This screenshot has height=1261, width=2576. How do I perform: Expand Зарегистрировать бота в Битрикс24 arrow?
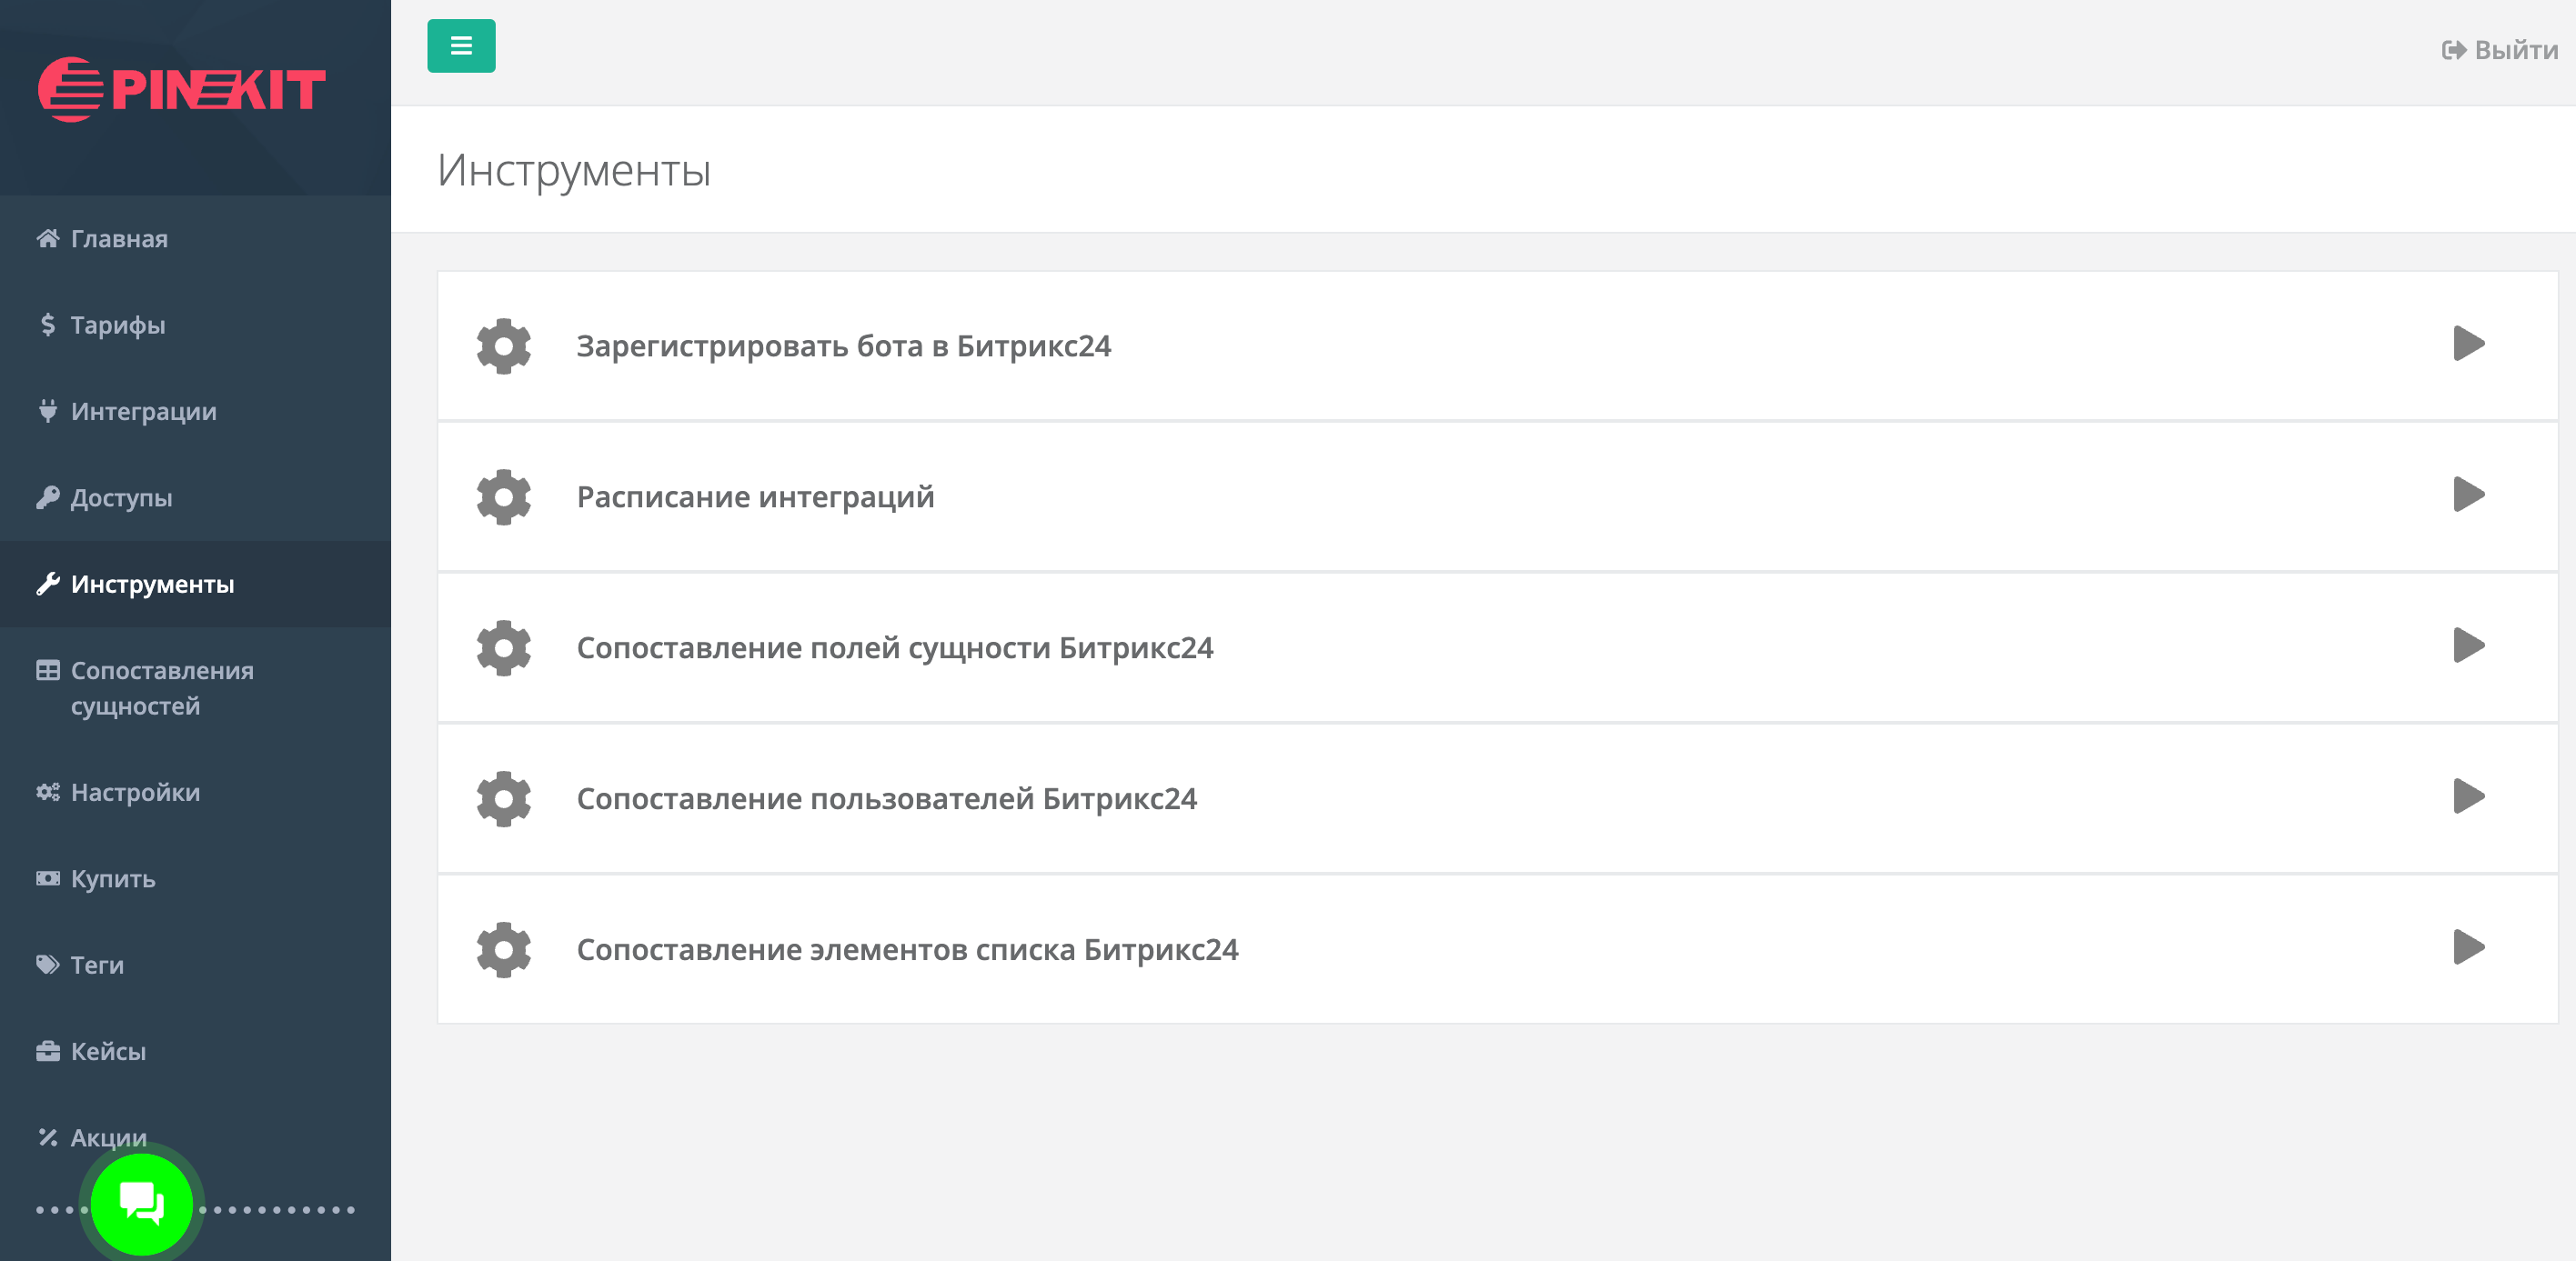2468,344
